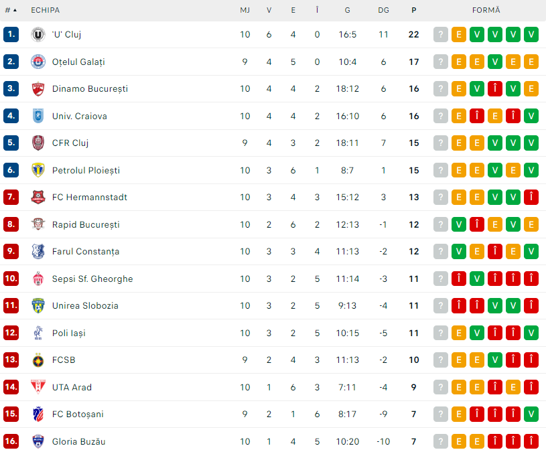Image resolution: width=546 pixels, height=454 pixels.
Task: Open the Farul Constanța team page
Action: click(86, 252)
